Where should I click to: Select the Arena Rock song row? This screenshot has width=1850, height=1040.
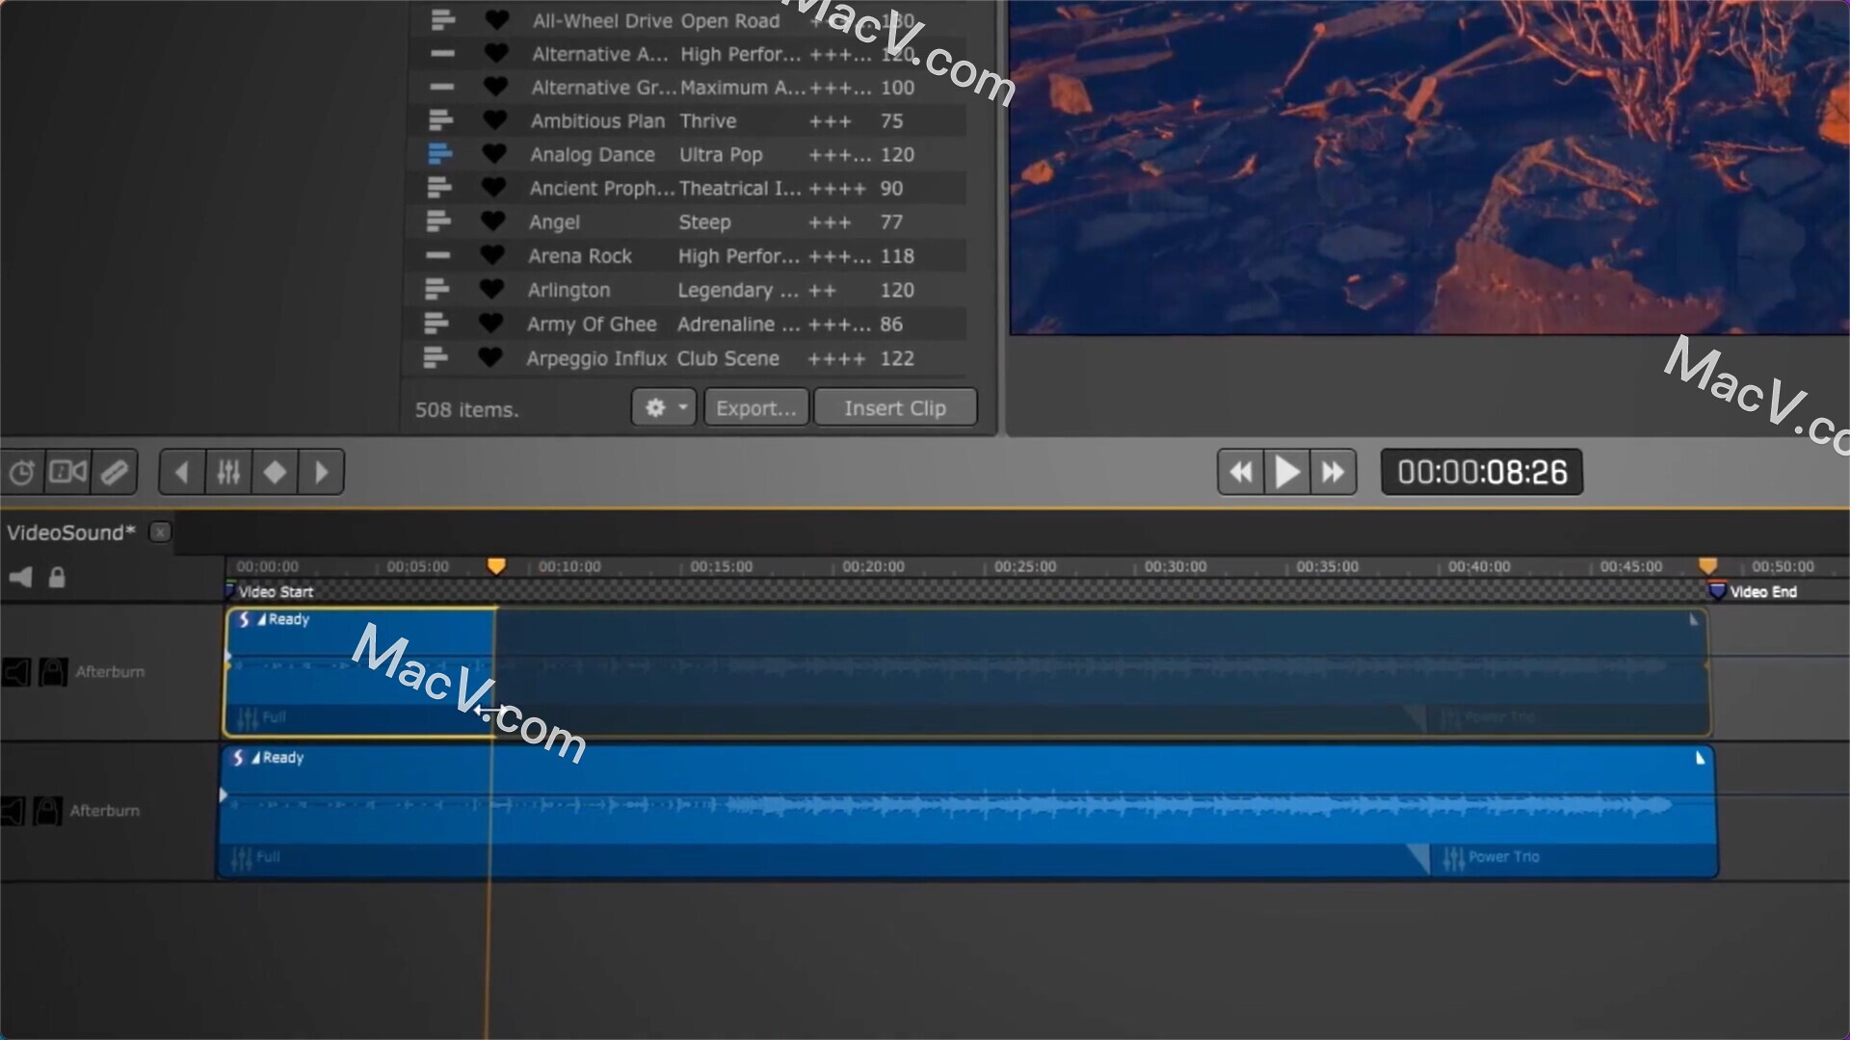[686, 256]
